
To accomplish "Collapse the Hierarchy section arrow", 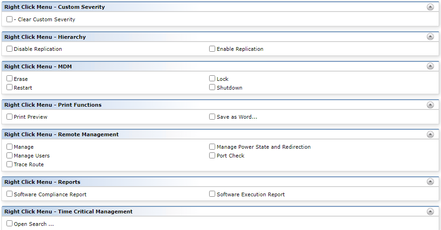I will click(x=430, y=36).
